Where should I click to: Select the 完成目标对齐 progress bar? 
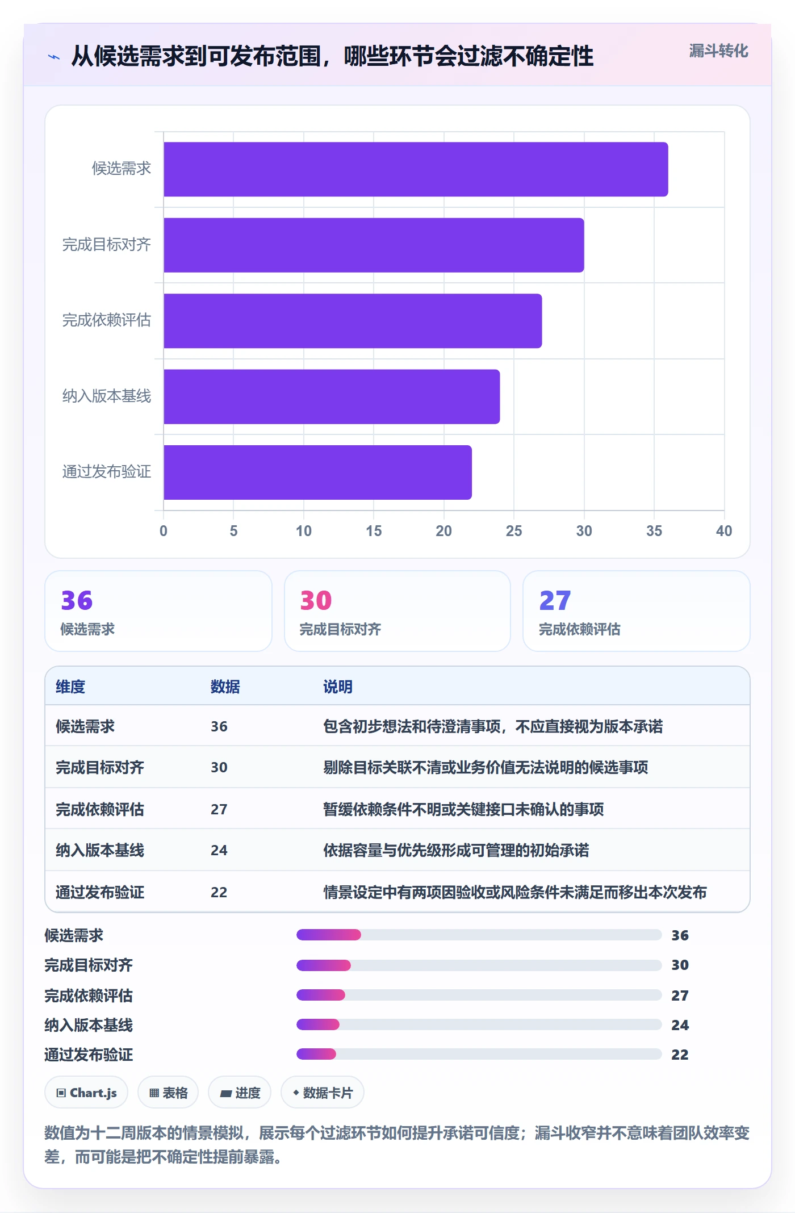(x=479, y=965)
